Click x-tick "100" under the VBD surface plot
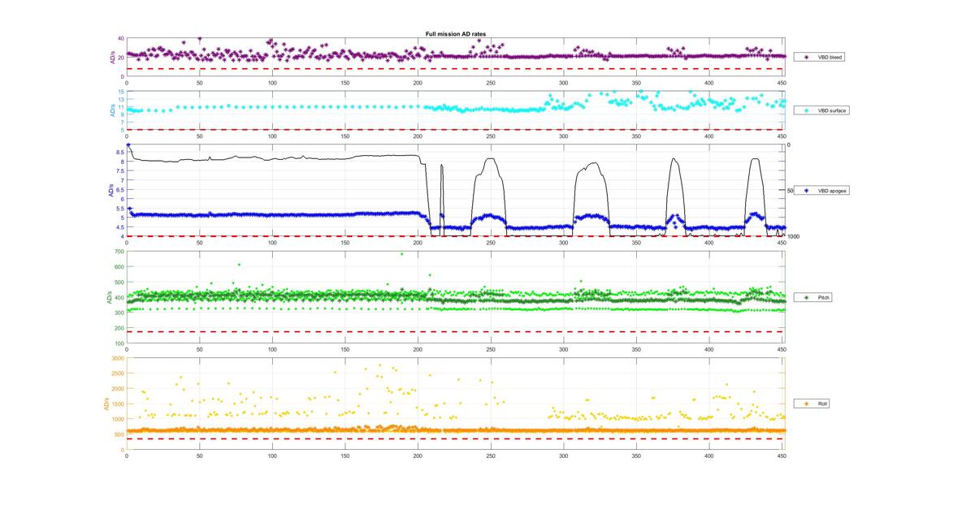 tap(272, 136)
